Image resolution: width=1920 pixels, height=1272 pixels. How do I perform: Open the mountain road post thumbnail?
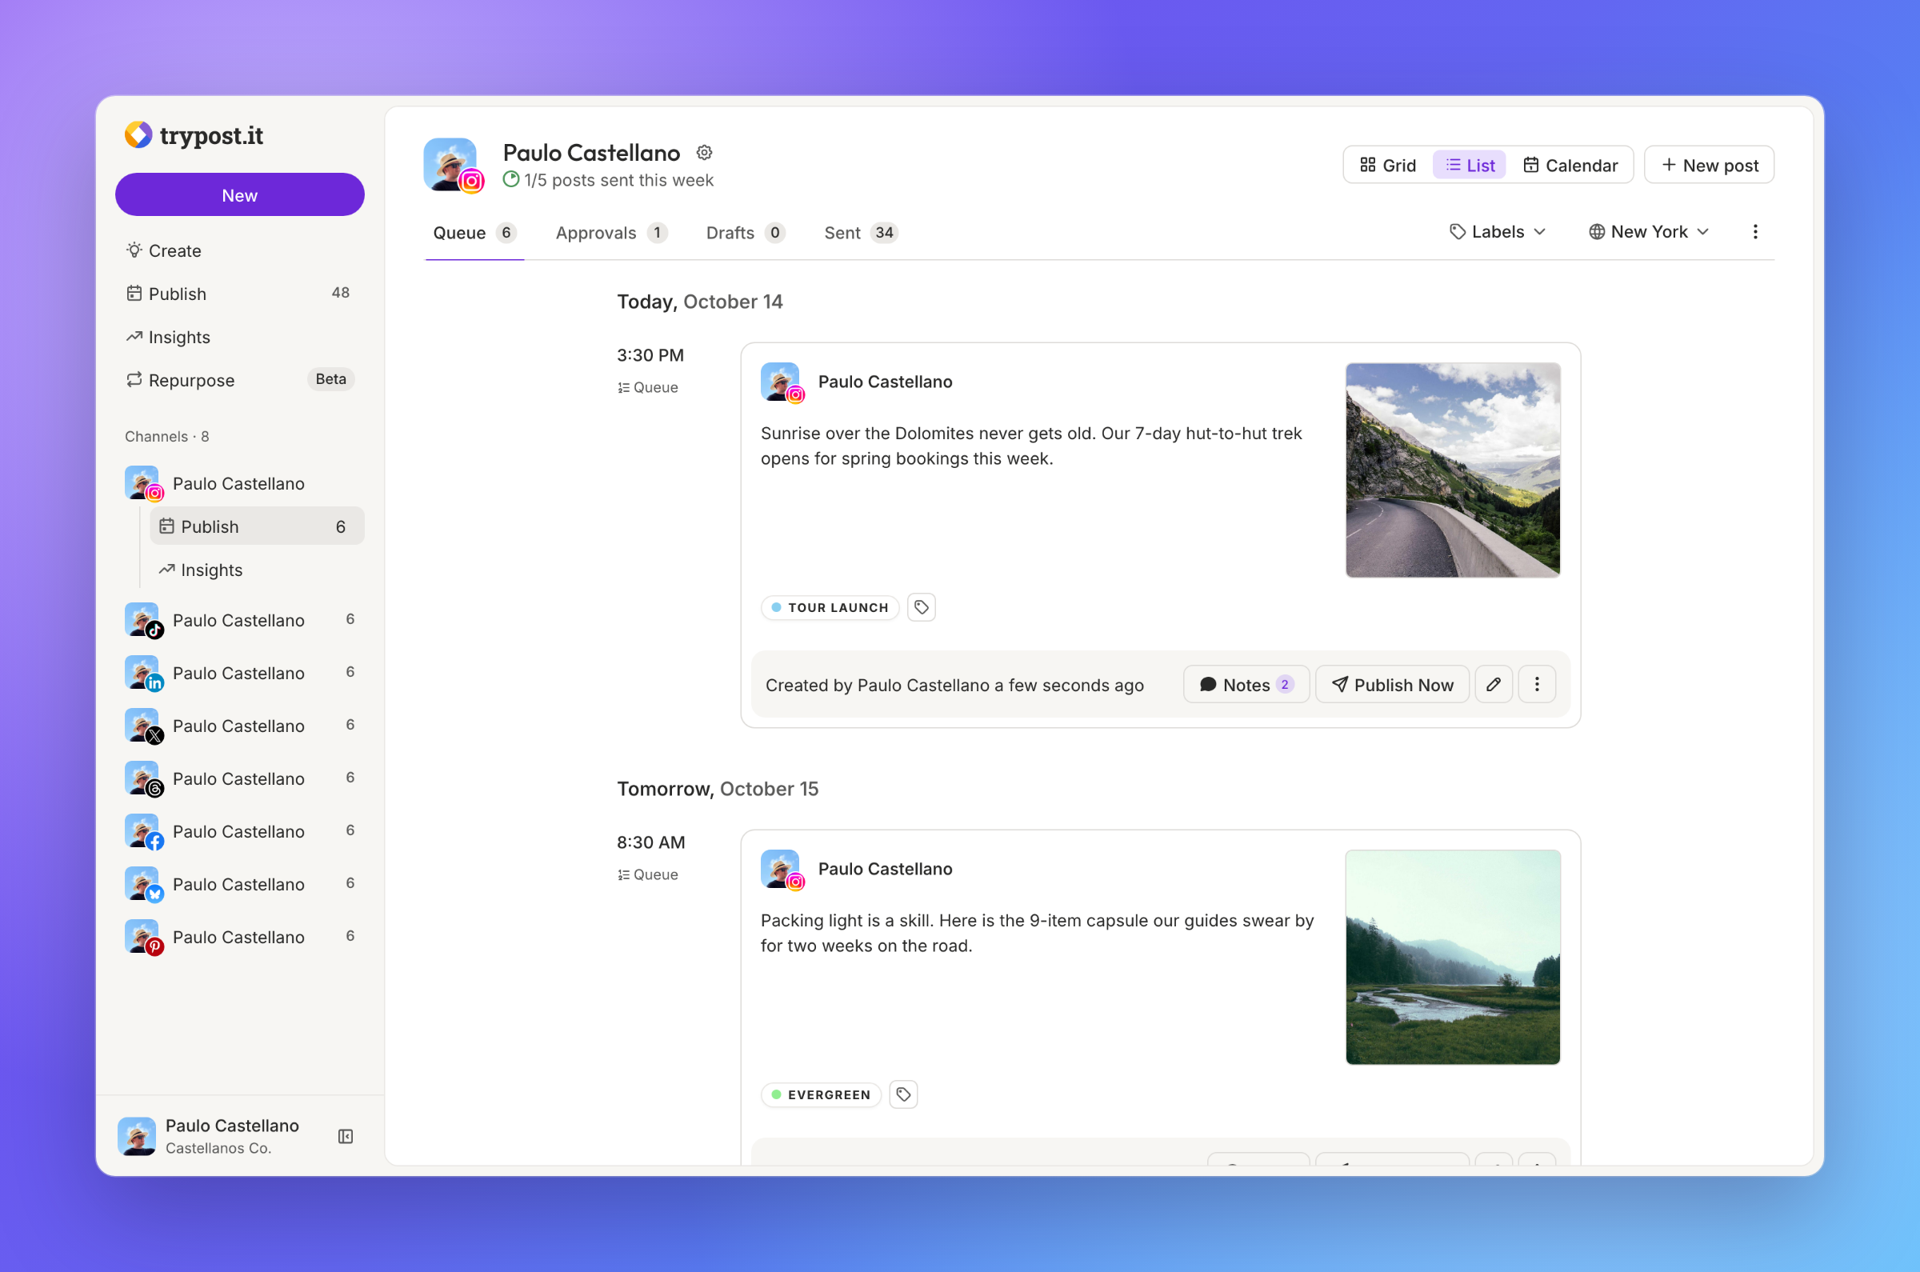[x=1452, y=470]
